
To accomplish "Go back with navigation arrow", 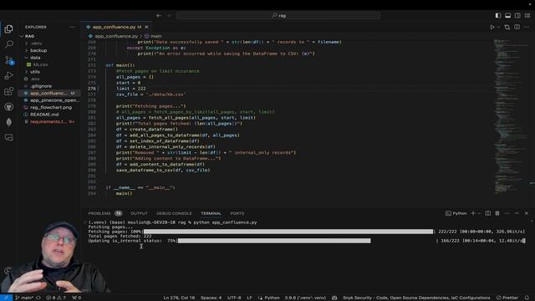I will [x=159, y=16].
